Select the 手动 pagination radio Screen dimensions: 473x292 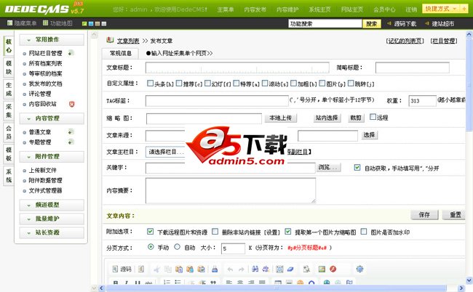[x=151, y=247]
